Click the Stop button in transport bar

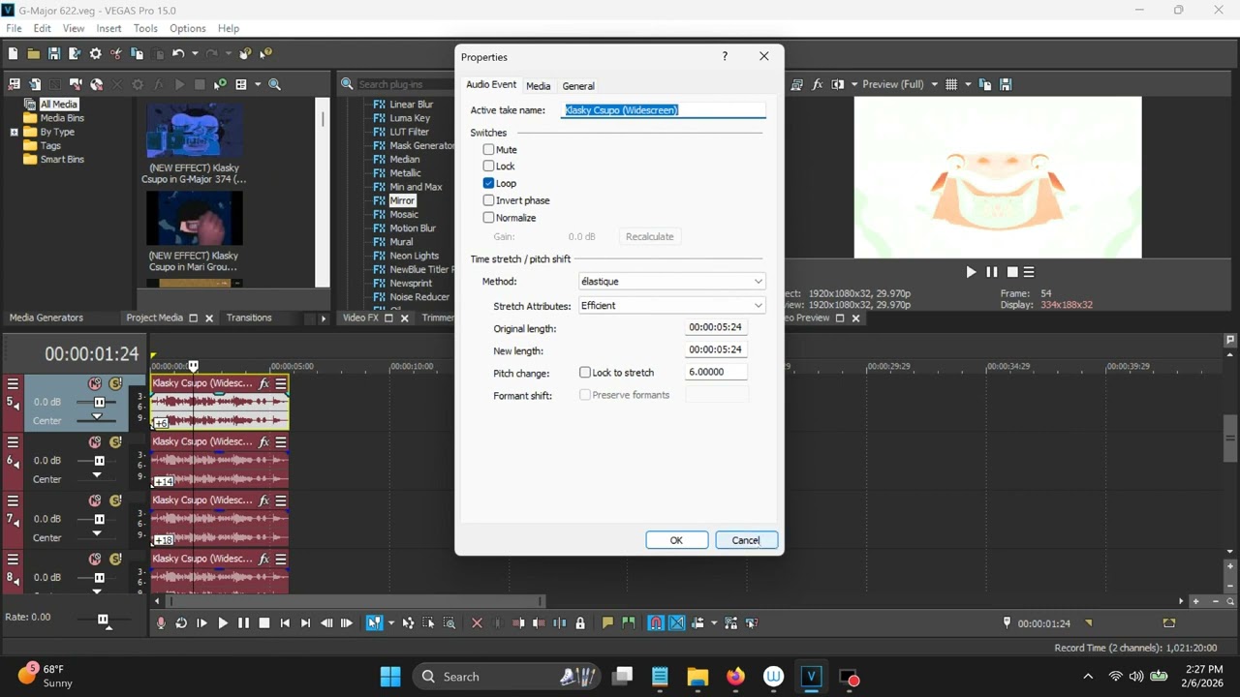pyautogui.click(x=264, y=623)
